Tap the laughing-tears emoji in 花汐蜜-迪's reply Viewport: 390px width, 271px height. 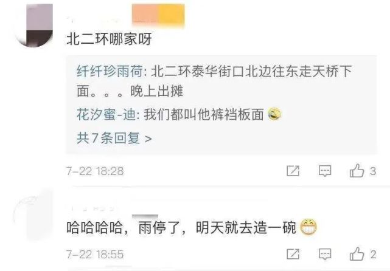tap(274, 114)
